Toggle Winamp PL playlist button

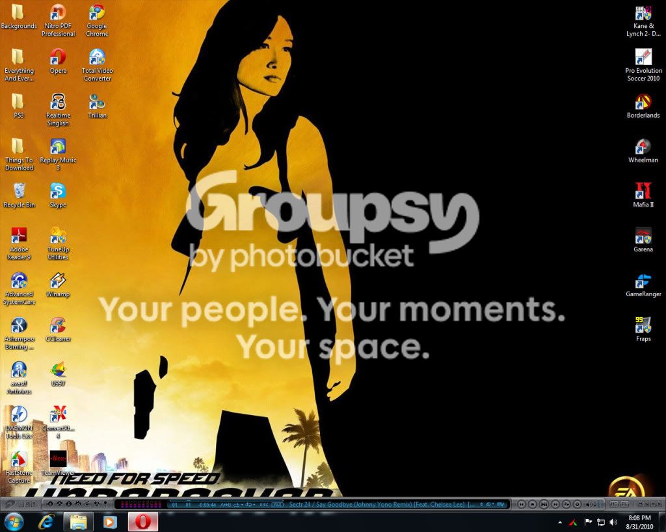pyautogui.click(x=624, y=504)
